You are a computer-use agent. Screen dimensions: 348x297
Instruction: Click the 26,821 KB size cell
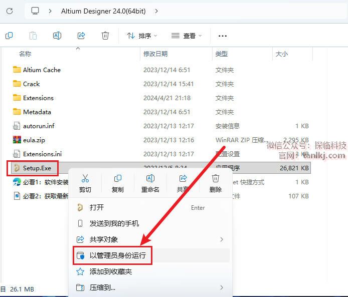(294, 168)
